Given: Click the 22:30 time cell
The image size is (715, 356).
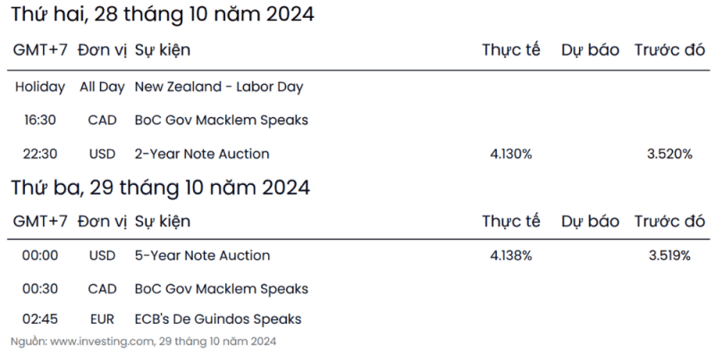Looking at the screenshot, I should [40, 154].
